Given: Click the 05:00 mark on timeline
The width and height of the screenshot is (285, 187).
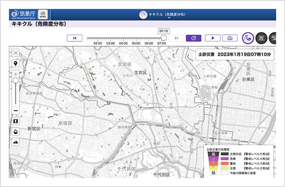Looking at the screenshot, I should point(136,44).
